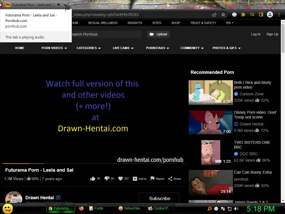Open the Cartoon Zone channel link

pyautogui.click(x=252, y=94)
